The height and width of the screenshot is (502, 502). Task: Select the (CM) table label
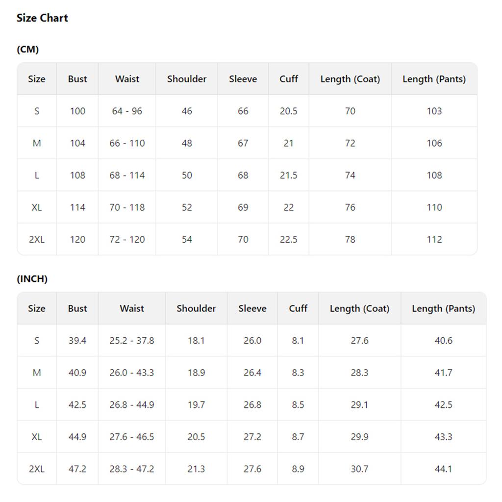pyautogui.click(x=28, y=50)
